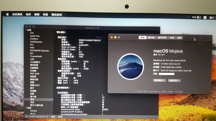Screen dimensions: 216x121
Task: Select 印表機 in the sidebar
Action: 33,71
